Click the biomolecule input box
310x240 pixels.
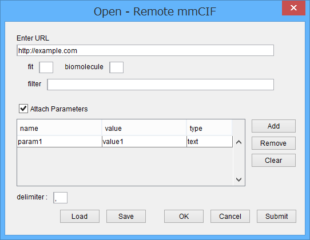point(117,67)
